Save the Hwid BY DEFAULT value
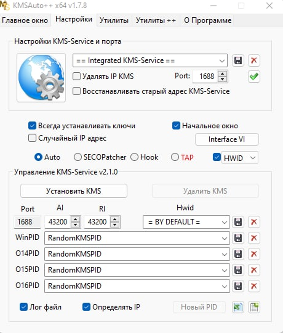The image size is (283, 333). (238, 222)
